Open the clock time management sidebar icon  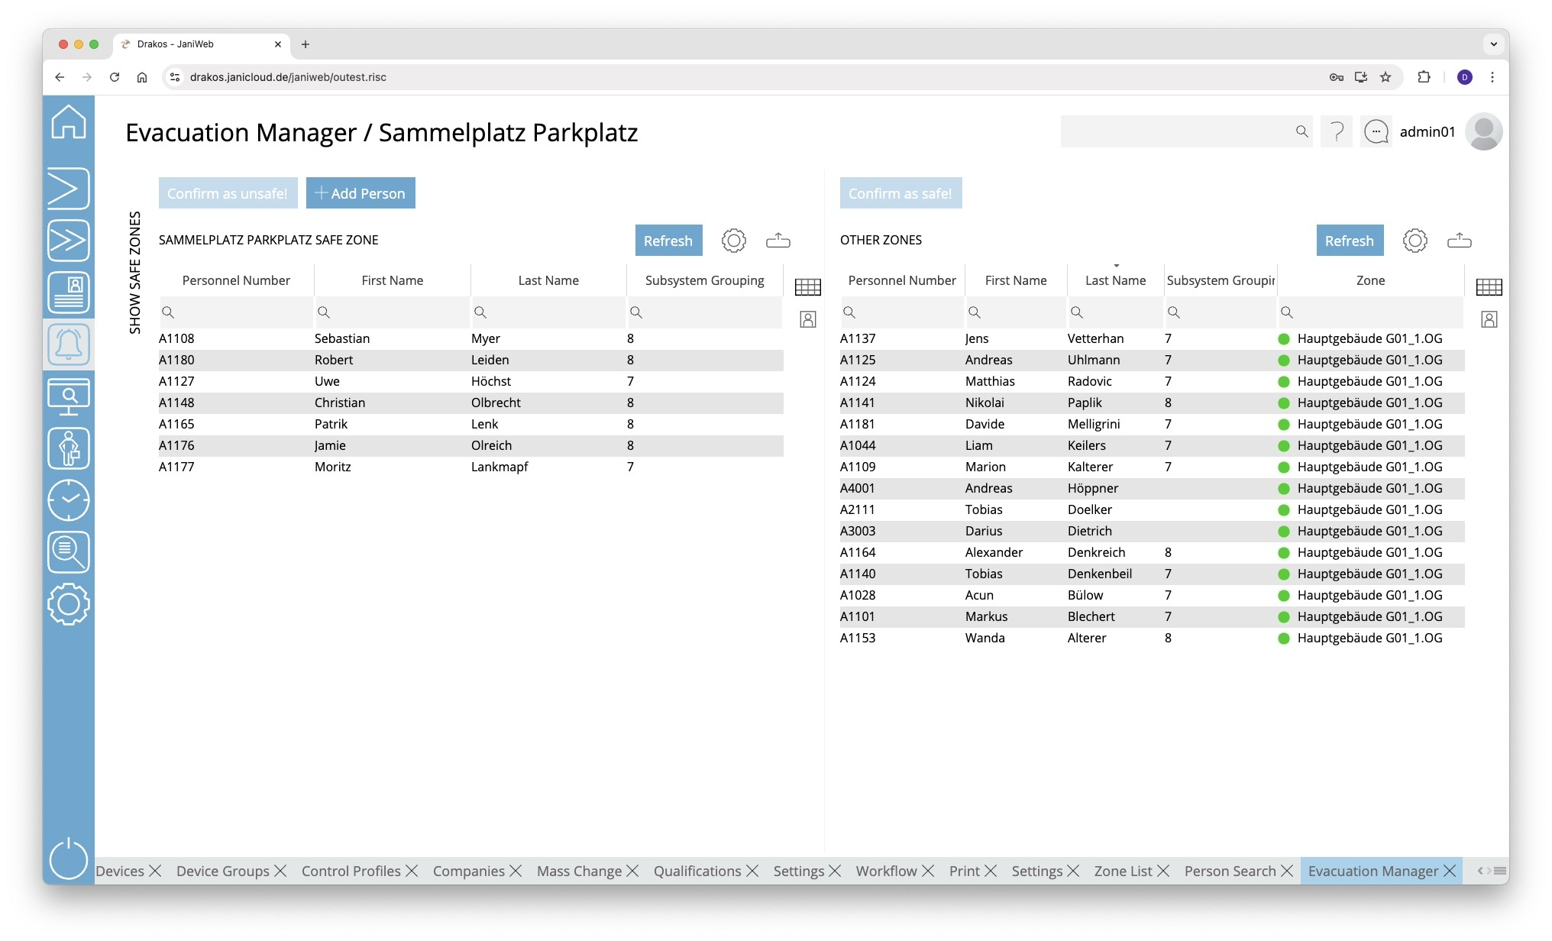coord(69,500)
